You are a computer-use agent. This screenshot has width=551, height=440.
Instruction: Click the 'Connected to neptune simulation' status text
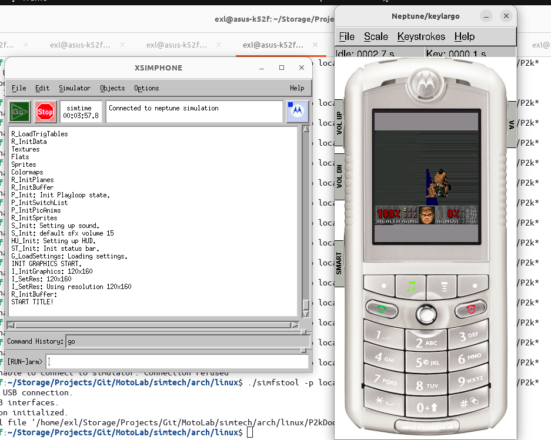163,108
